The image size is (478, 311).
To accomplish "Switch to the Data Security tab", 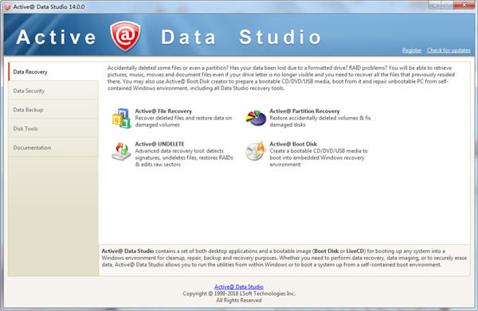I will click(53, 91).
